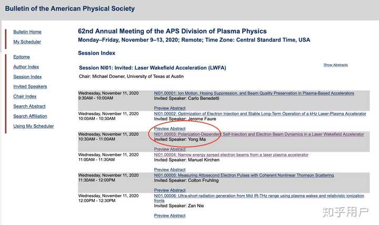Open NI01.00003 Polarization-Dependent Self-Injection talk
The height and width of the screenshot is (225, 379).
click(x=258, y=134)
